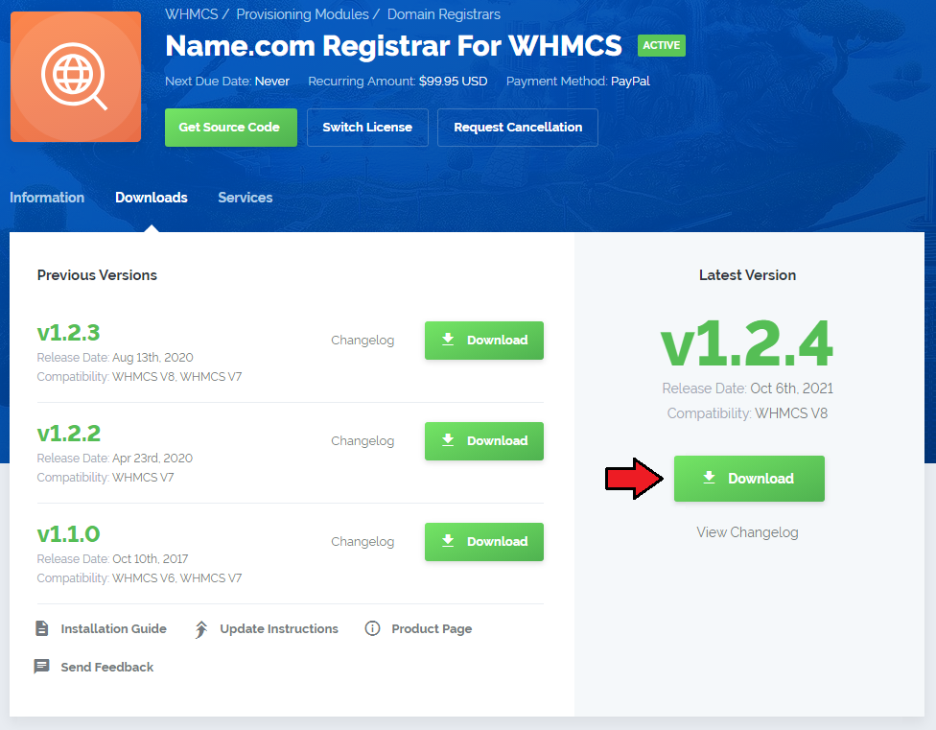Image resolution: width=936 pixels, height=730 pixels.
Task: Open the Services tab
Action: point(246,198)
